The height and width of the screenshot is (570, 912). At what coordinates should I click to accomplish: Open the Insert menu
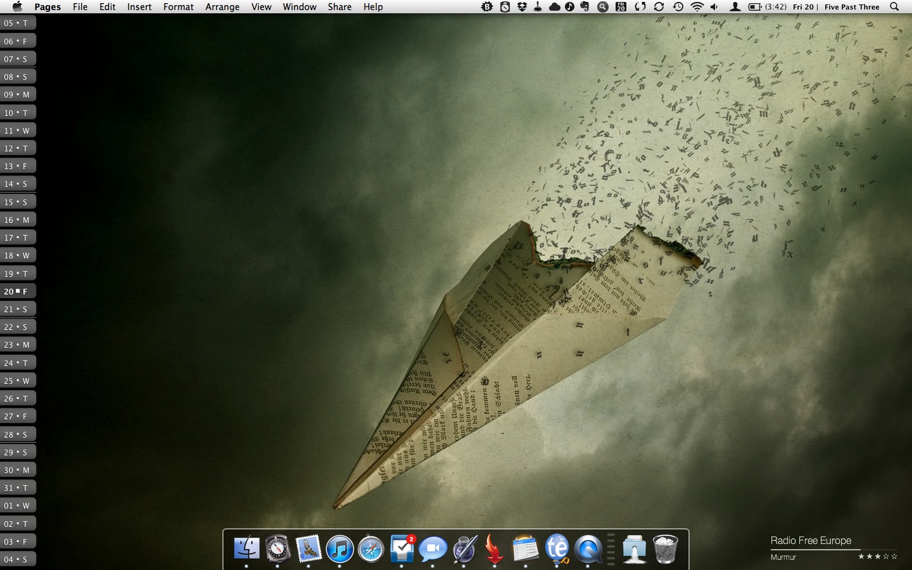coord(139,7)
